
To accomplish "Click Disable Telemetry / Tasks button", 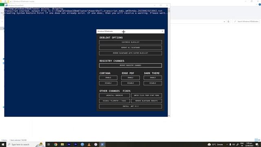I will click(114, 101).
